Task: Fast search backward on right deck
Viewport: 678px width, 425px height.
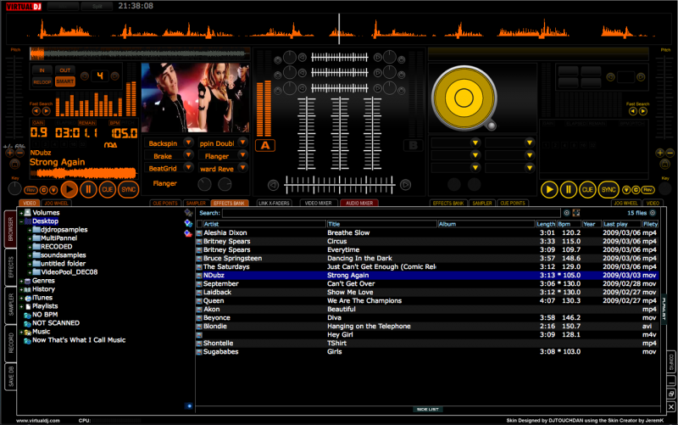Action: click(632, 111)
